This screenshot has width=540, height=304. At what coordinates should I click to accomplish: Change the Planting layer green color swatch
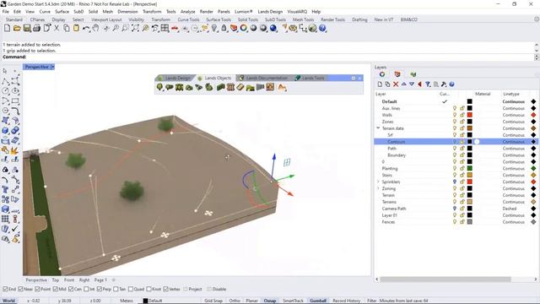point(469,168)
